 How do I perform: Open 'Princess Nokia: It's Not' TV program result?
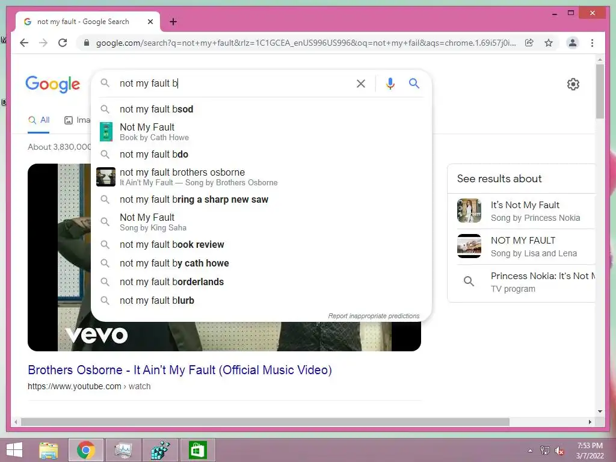(526, 282)
